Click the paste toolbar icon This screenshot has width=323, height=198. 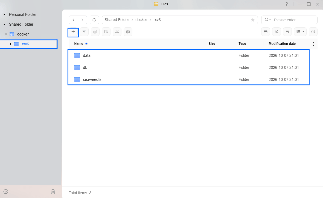[106, 32]
